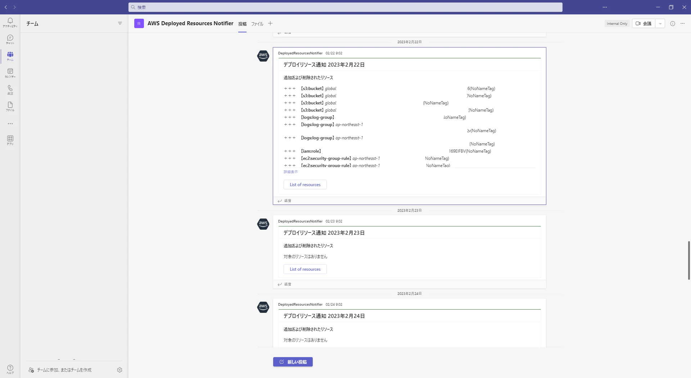691x378 pixels.
Task: Open the Chat icon in sidebar
Action: [10, 39]
